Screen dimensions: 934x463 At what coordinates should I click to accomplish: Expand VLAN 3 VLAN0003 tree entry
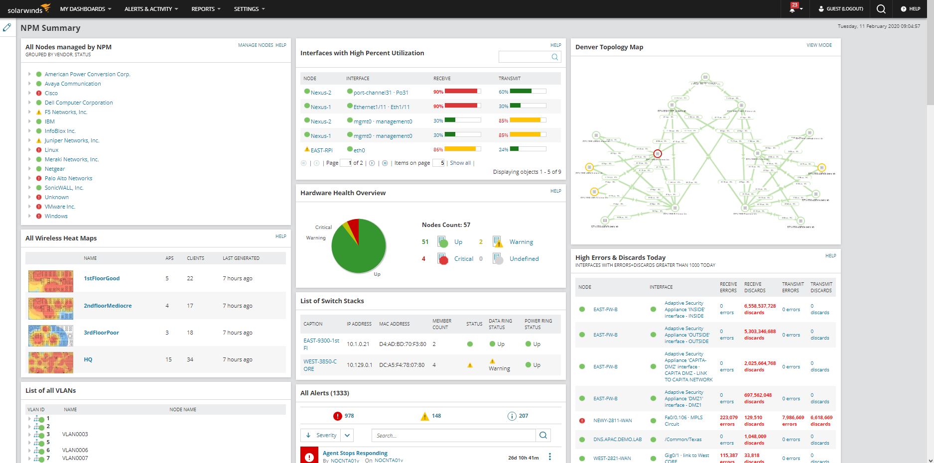[x=29, y=435]
